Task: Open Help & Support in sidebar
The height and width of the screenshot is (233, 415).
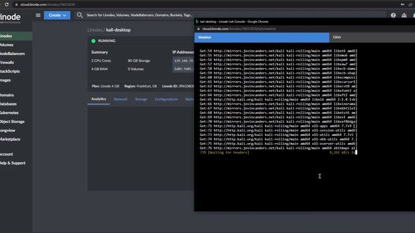Action: click(13, 163)
